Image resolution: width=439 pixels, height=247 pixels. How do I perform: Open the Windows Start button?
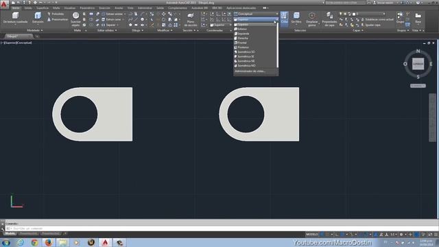6,242
